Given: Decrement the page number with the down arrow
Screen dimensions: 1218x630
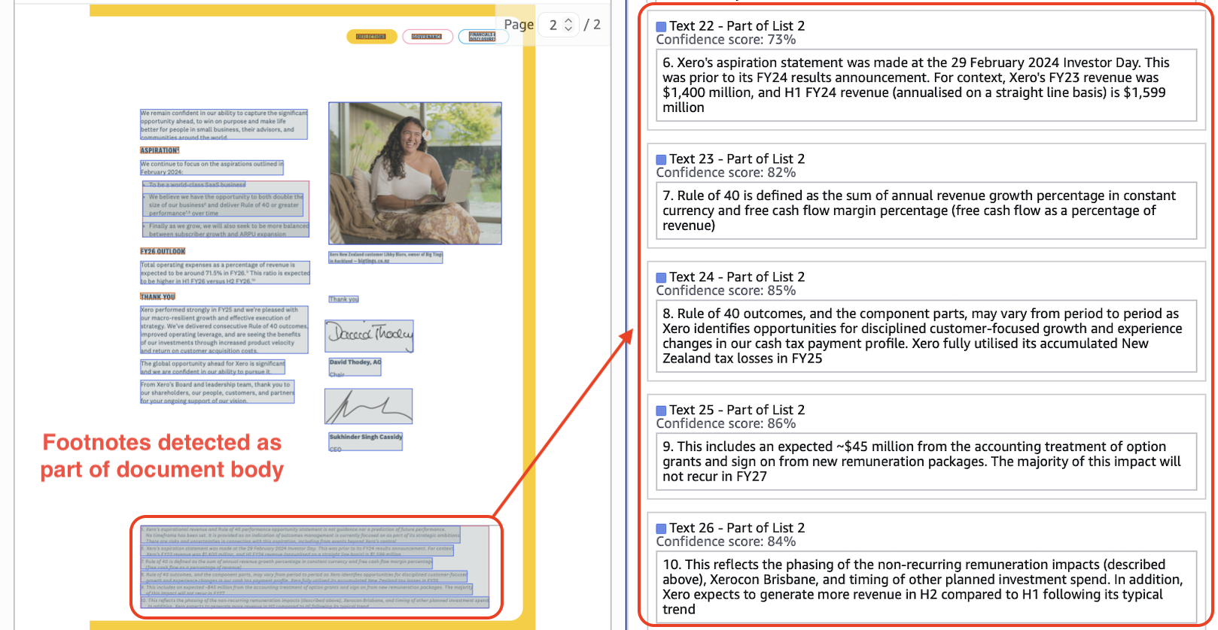Looking at the screenshot, I should [x=568, y=29].
